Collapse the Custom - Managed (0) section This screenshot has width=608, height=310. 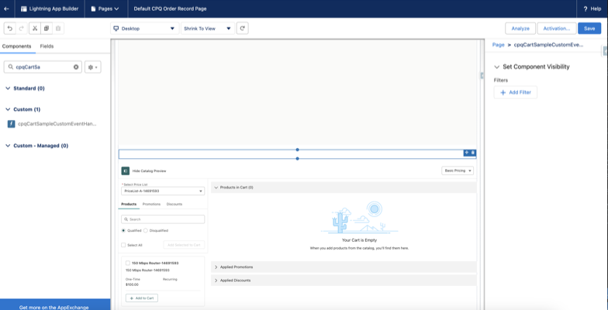8,146
